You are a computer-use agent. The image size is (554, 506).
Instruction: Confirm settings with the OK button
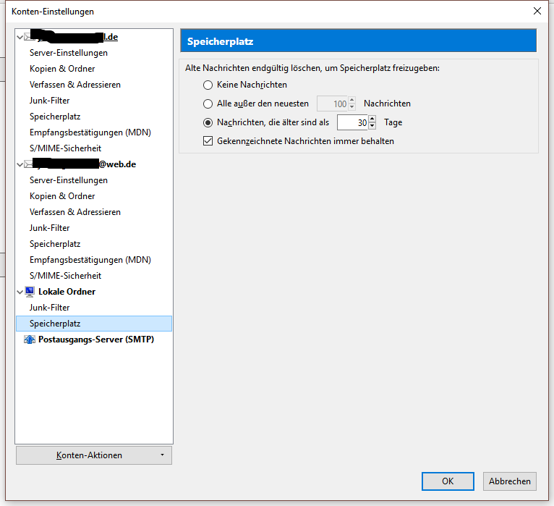click(x=448, y=481)
